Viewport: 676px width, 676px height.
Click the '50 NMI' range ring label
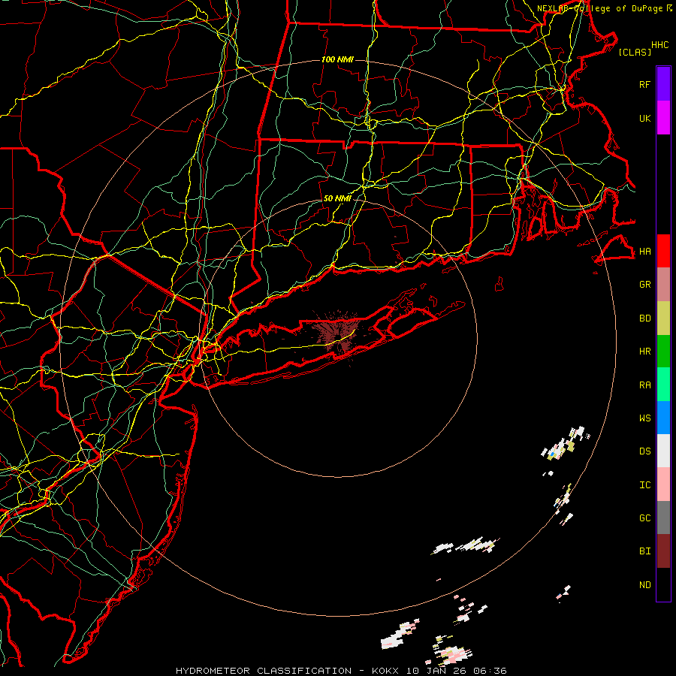coord(337,198)
